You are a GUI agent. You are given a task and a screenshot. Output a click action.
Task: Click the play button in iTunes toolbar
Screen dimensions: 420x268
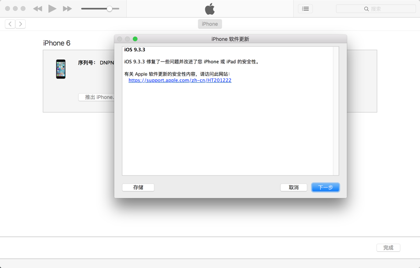(x=52, y=9)
